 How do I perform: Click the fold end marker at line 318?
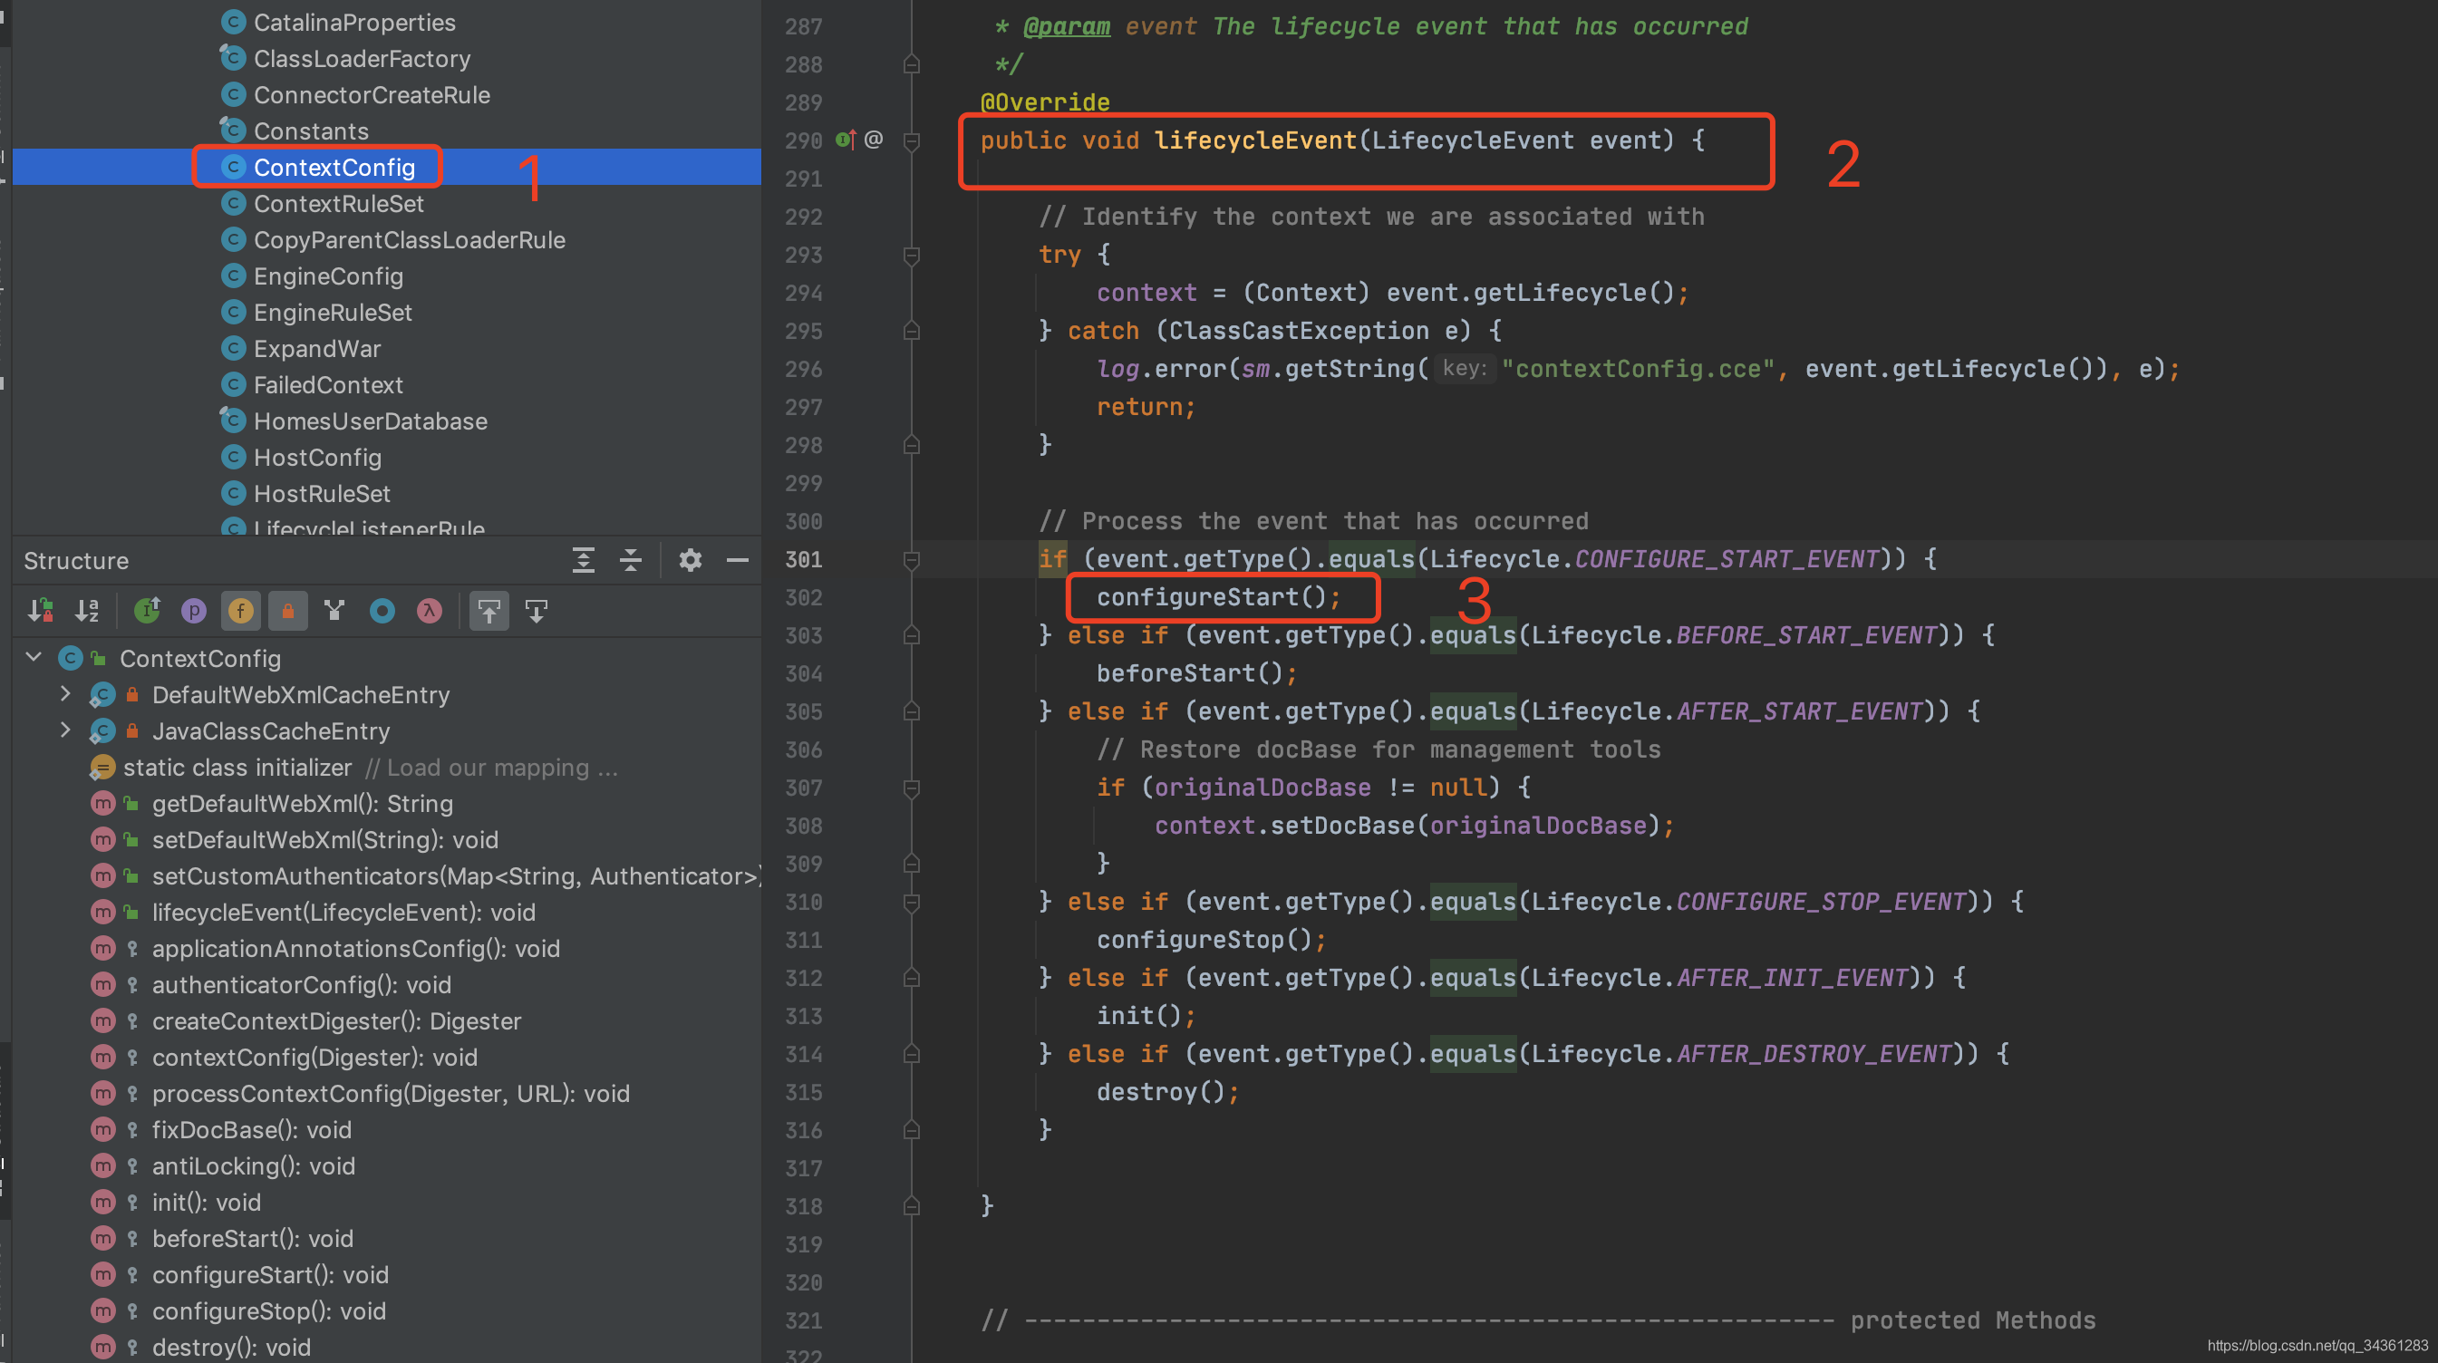click(912, 1206)
